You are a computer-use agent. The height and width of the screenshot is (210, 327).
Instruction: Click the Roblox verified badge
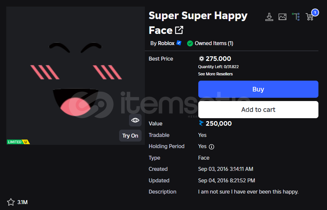tap(179, 43)
